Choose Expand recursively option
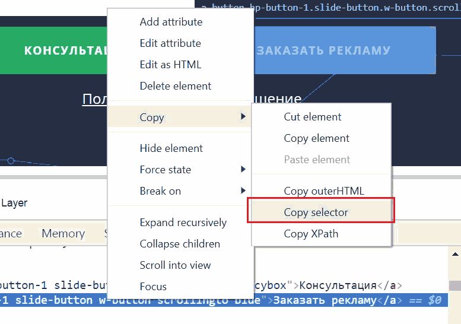Screen dimensions: 461x324 [180, 223]
